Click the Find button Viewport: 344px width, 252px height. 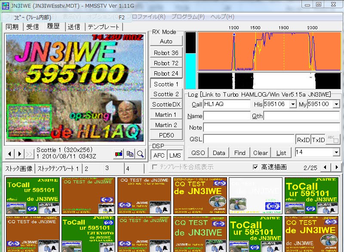point(240,152)
